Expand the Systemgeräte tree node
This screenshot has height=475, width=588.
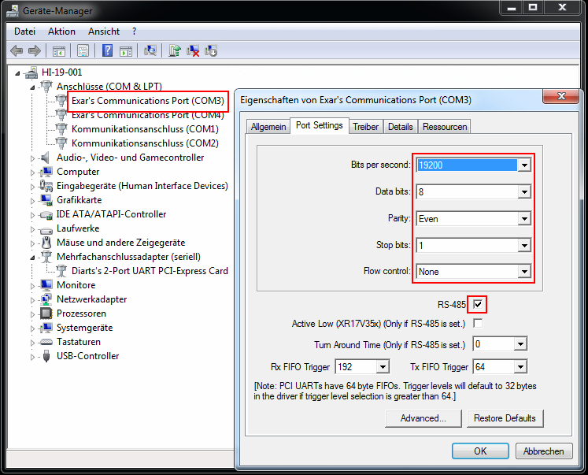(x=32, y=328)
